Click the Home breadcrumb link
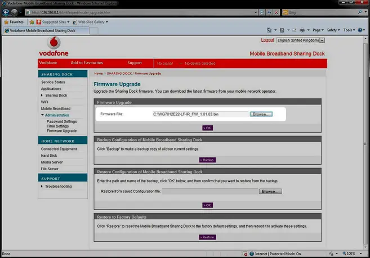 tap(99, 74)
